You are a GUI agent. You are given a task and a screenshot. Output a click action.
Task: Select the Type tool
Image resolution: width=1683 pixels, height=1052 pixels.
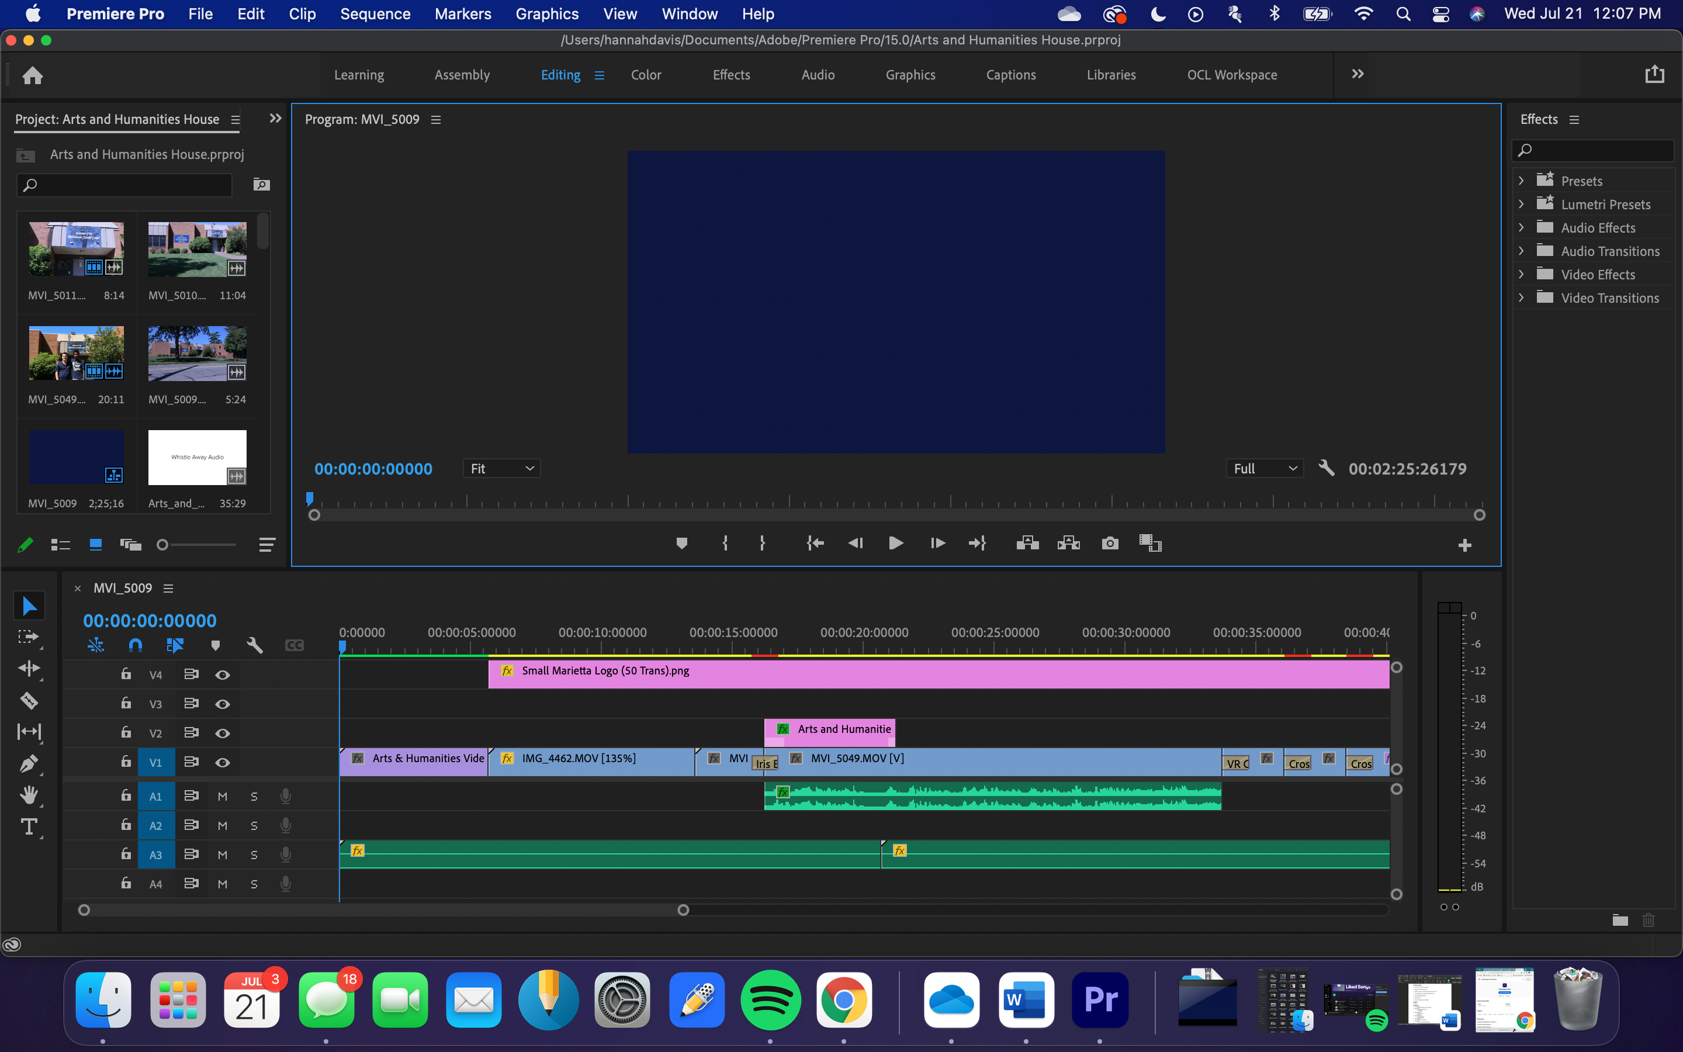[29, 827]
